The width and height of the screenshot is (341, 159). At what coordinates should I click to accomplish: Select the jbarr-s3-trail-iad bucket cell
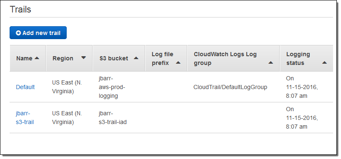click(113, 118)
